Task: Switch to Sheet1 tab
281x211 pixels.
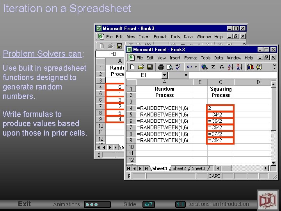Action: [160, 168]
